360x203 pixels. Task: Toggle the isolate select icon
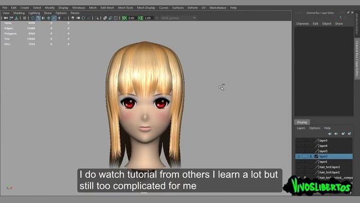point(97,18)
